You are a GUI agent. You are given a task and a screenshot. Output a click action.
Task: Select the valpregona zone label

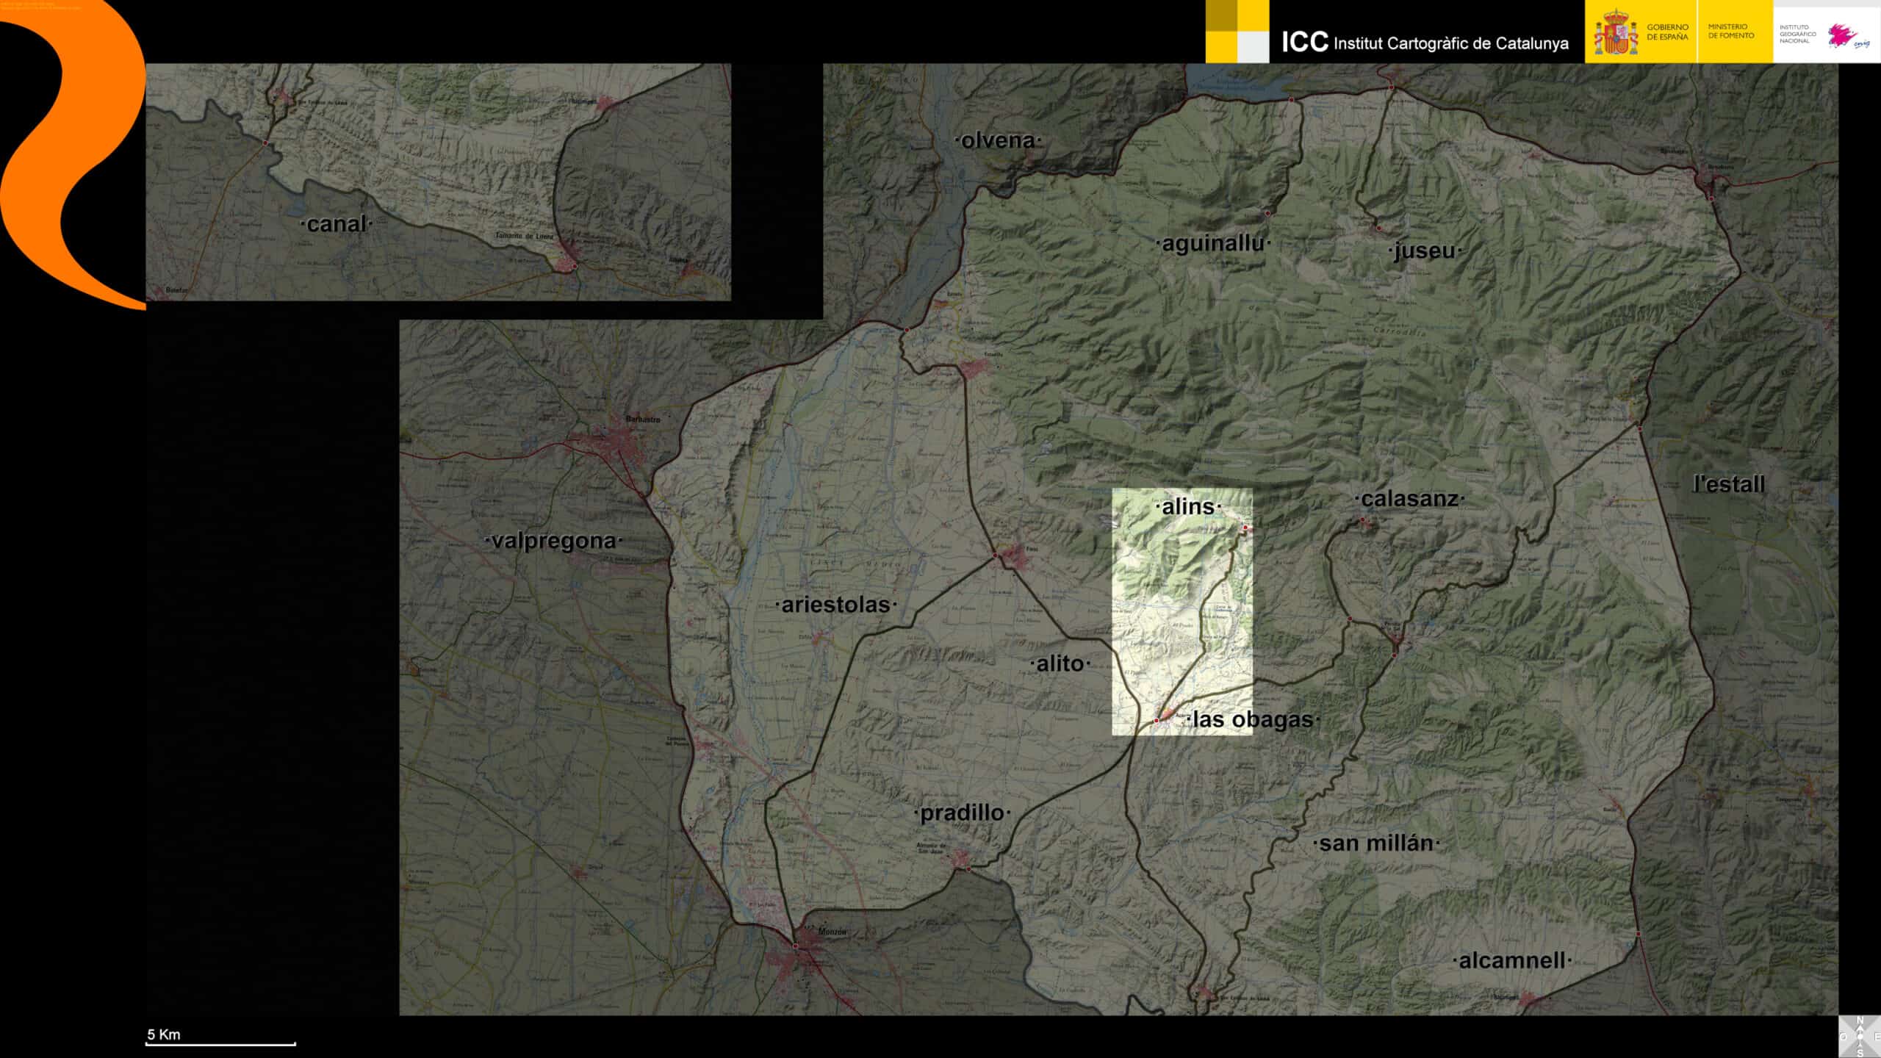coord(553,541)
